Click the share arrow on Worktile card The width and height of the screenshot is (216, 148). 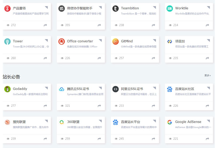point(208,25)
